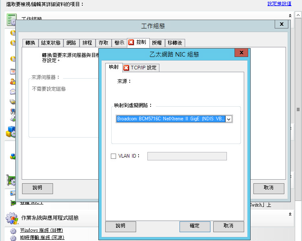Click the calendar icon in left sidebar

coord(12,72)
